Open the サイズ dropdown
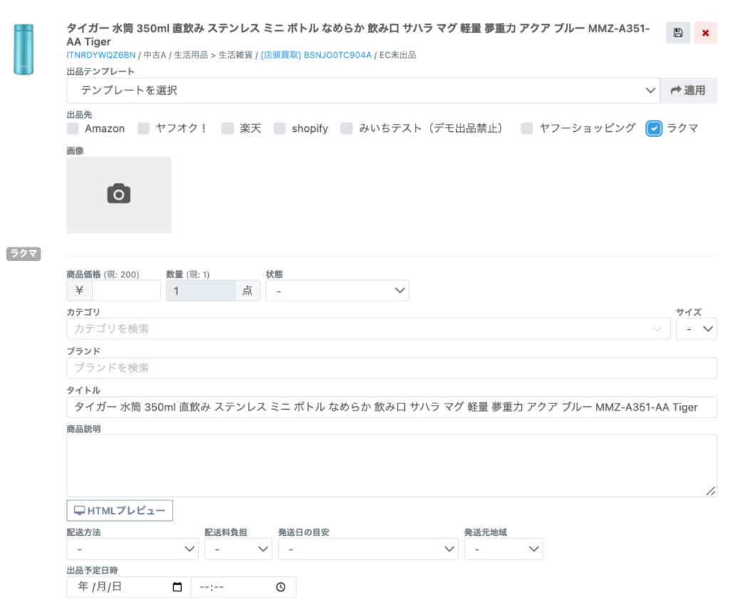730x608 pixels. pos(696,329)
